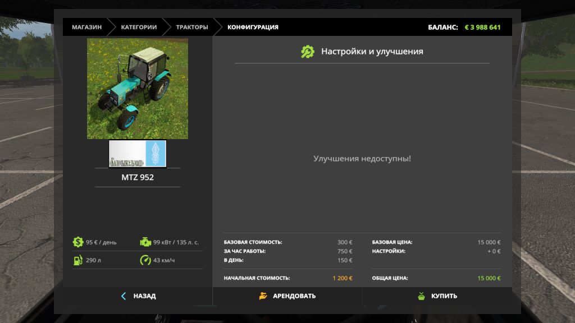Click the wrench gear settings icon
This screenshot has height=323, width=575.
click(x=308, y=52)
